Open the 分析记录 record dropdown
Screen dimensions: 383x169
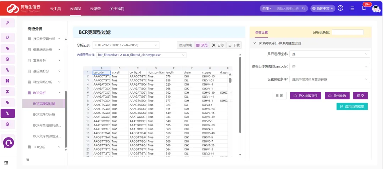pos(126,45)
